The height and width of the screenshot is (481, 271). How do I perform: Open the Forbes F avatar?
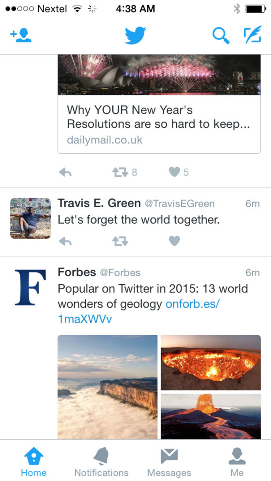31,287
